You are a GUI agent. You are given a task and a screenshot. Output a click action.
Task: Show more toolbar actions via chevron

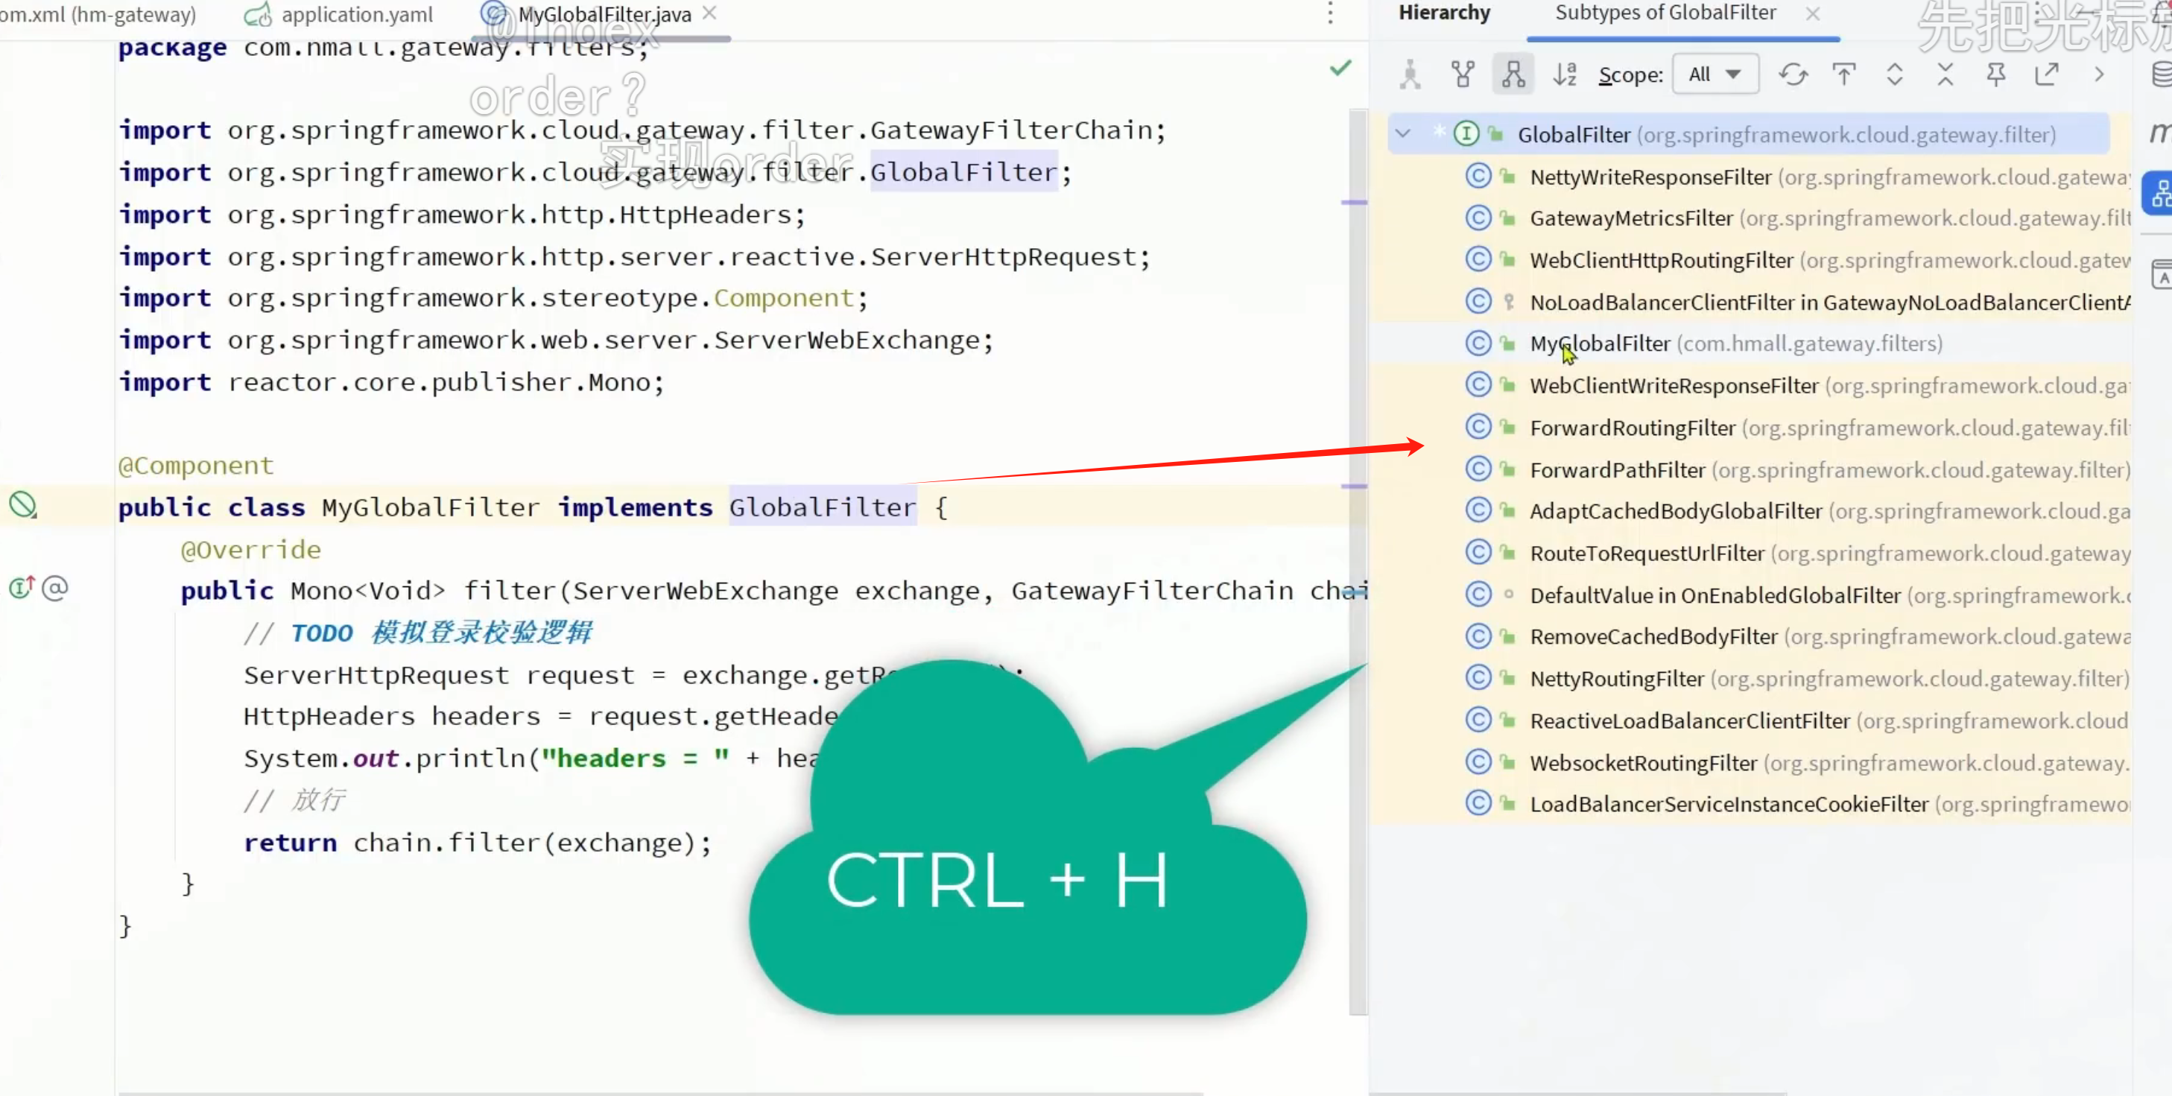coord(2099,75)
